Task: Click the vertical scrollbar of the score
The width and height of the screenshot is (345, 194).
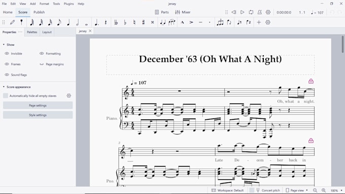Action: point(342,44)
